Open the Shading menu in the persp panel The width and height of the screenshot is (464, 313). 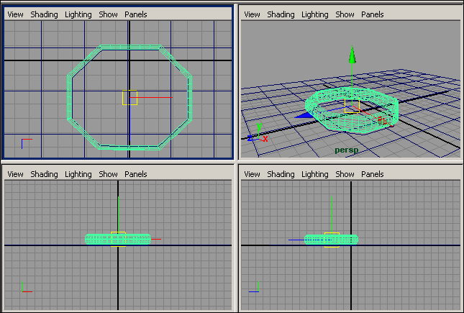281,14
